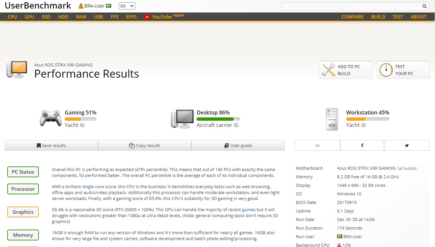Click the Brazil flag beside BRA-User at top
This screenshot has width=435, height=247.
pos(109,6)
